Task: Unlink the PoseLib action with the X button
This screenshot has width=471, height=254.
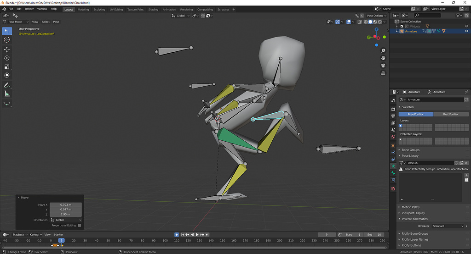Action: click(x=466, y=163)
